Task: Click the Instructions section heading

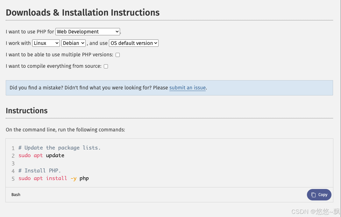Action: coord(27,111)
